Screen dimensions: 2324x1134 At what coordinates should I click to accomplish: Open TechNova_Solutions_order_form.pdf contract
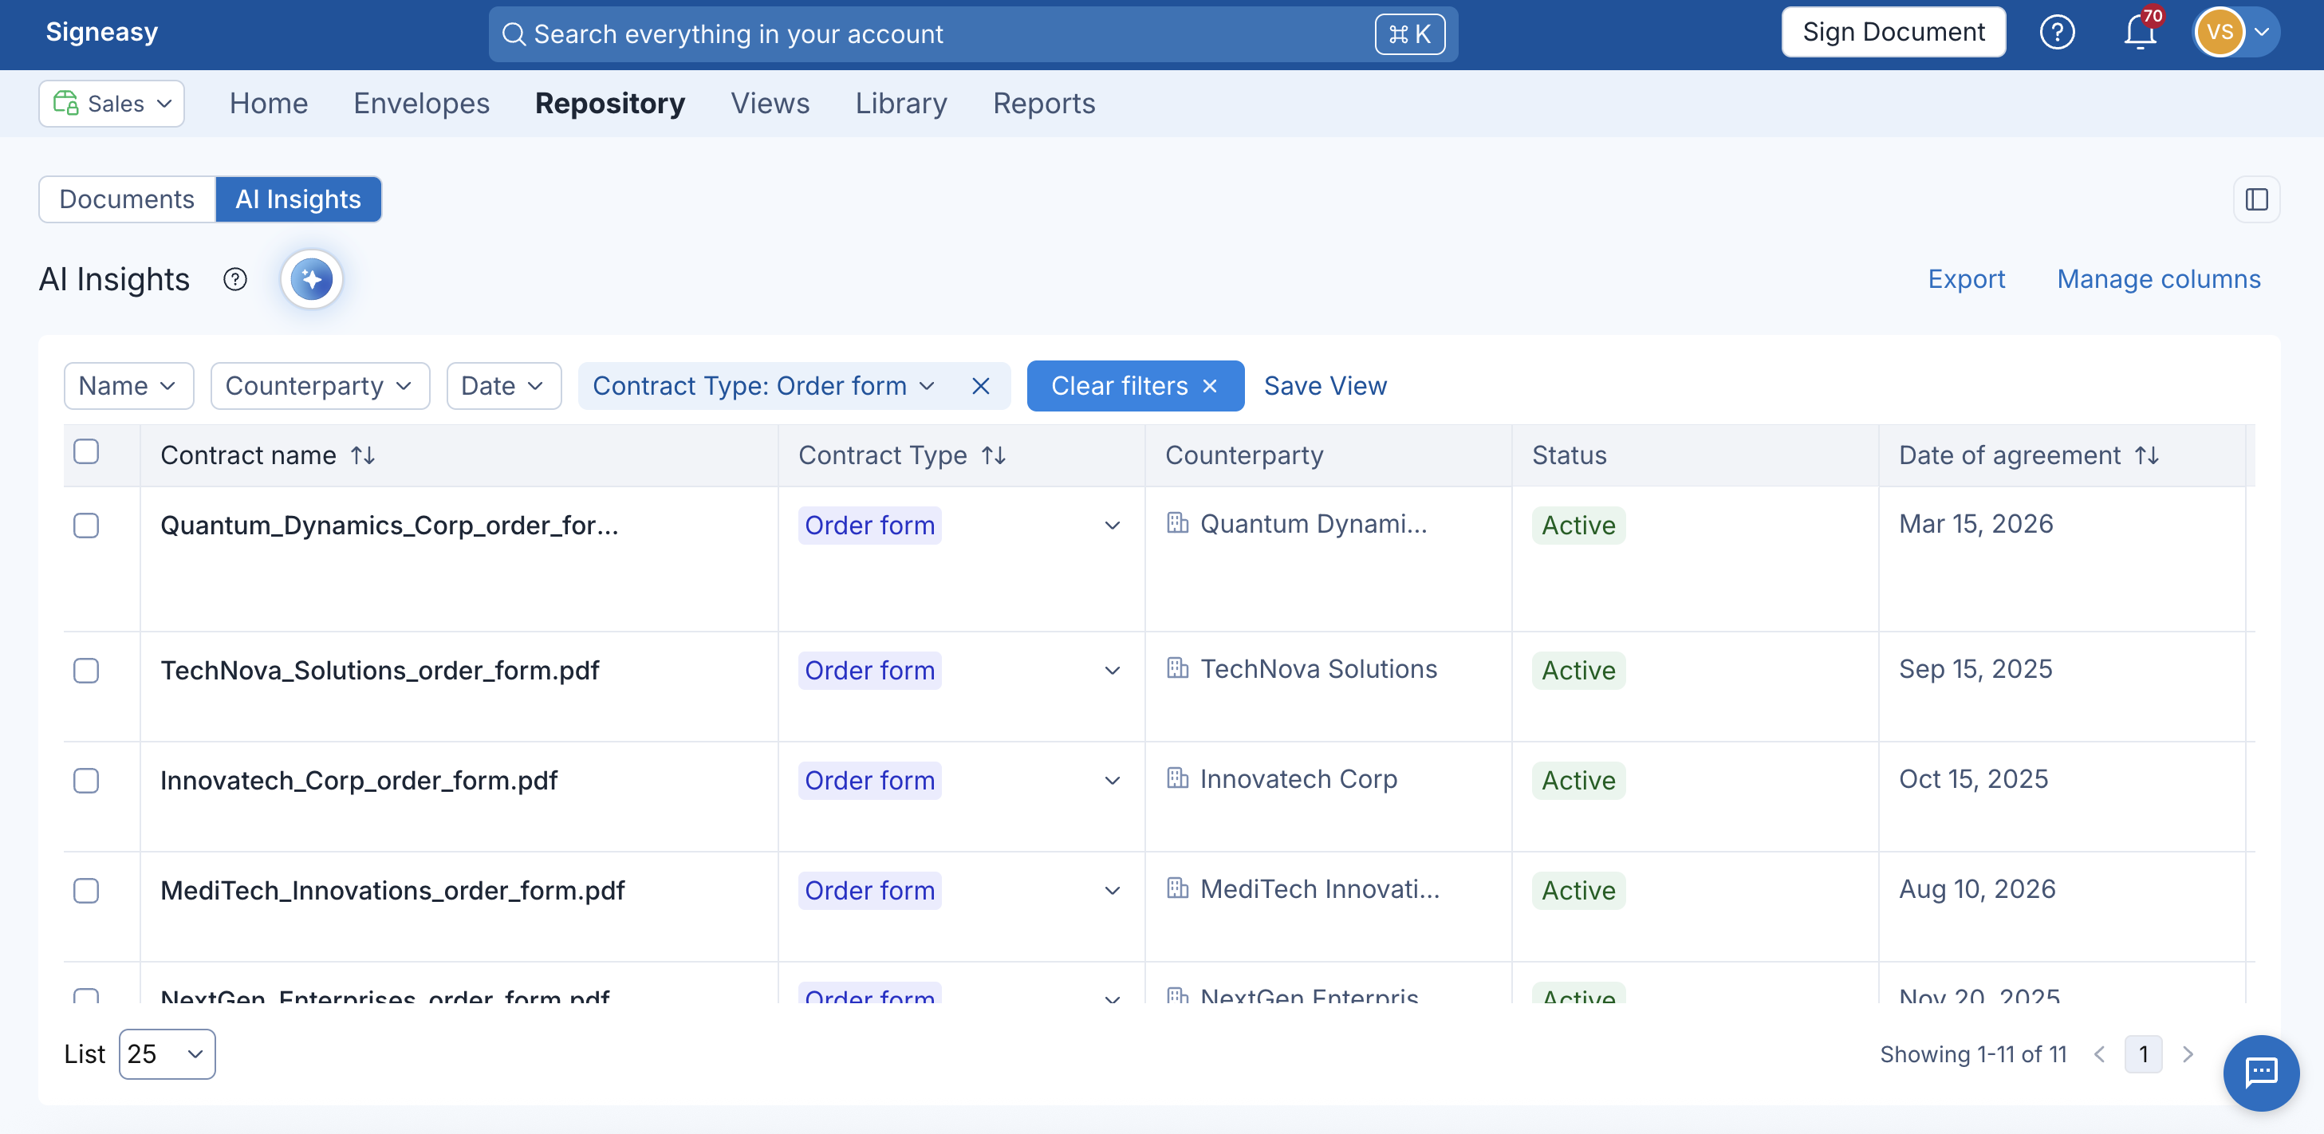coord(380,671)
